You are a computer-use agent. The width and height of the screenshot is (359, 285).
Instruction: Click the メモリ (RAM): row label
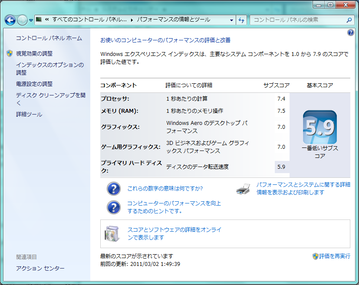pyautogui.click(x=120, y=111)
